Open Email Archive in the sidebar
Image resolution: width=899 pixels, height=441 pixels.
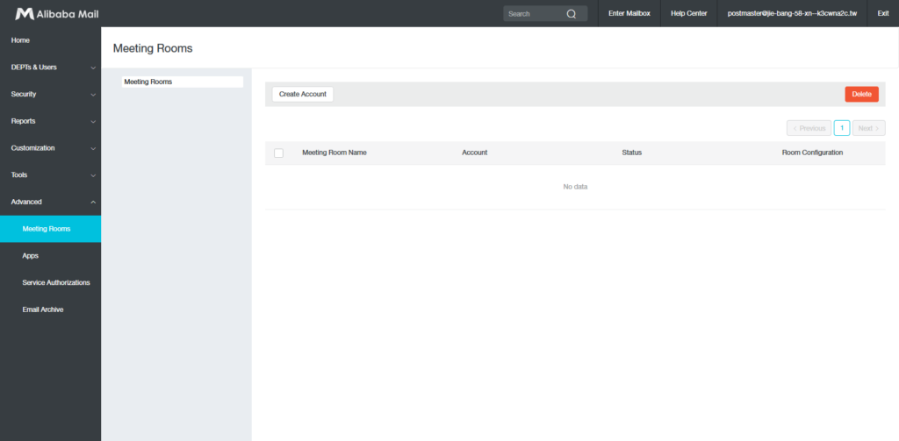click(43, 309)
